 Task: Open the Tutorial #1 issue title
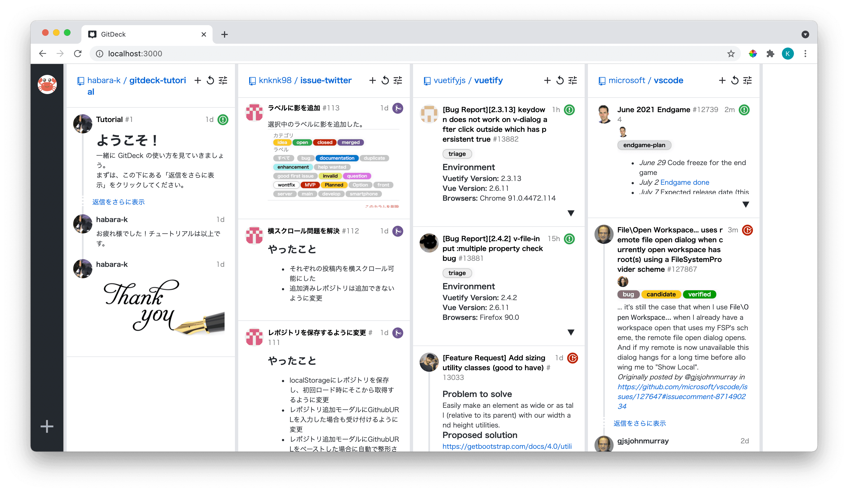(109, 119)
